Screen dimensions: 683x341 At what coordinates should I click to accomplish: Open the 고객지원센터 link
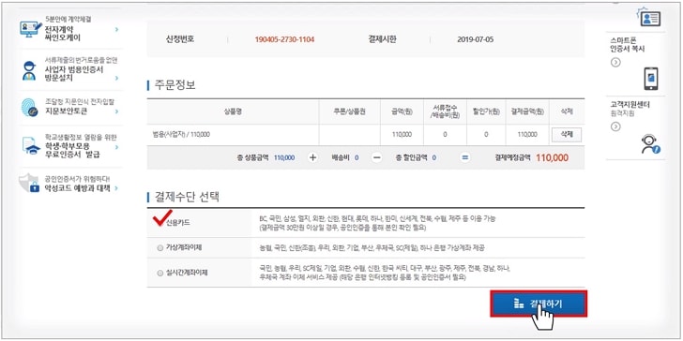[x=630, y=105]
